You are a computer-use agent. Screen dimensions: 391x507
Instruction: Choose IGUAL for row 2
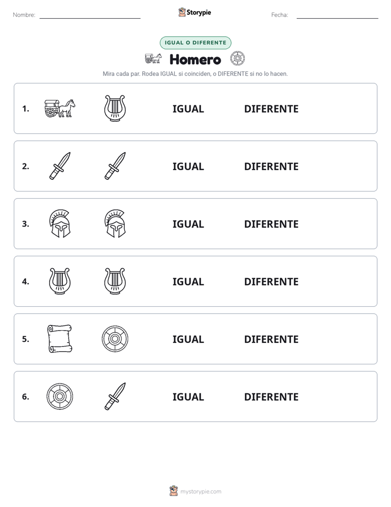(x=188, y=166)
